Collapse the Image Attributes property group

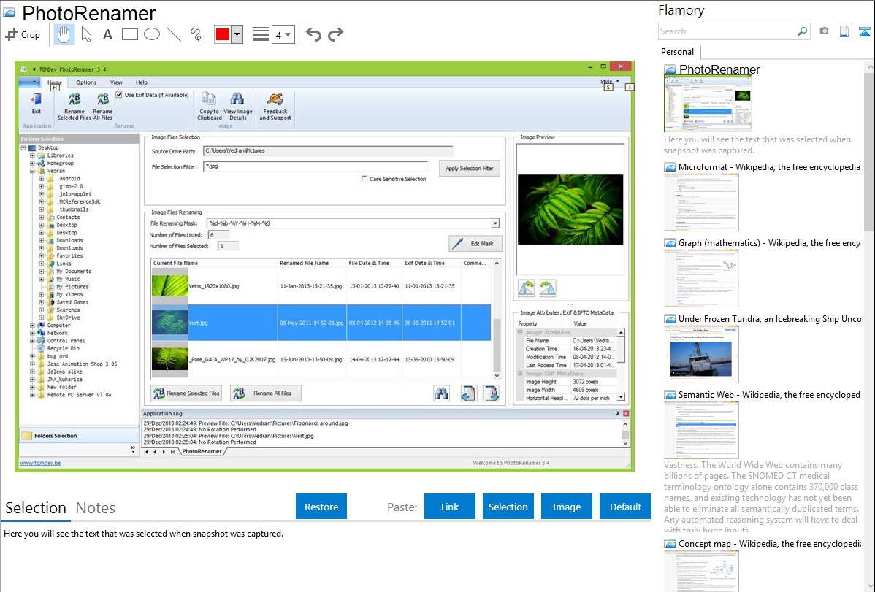(x=520, y=332)
